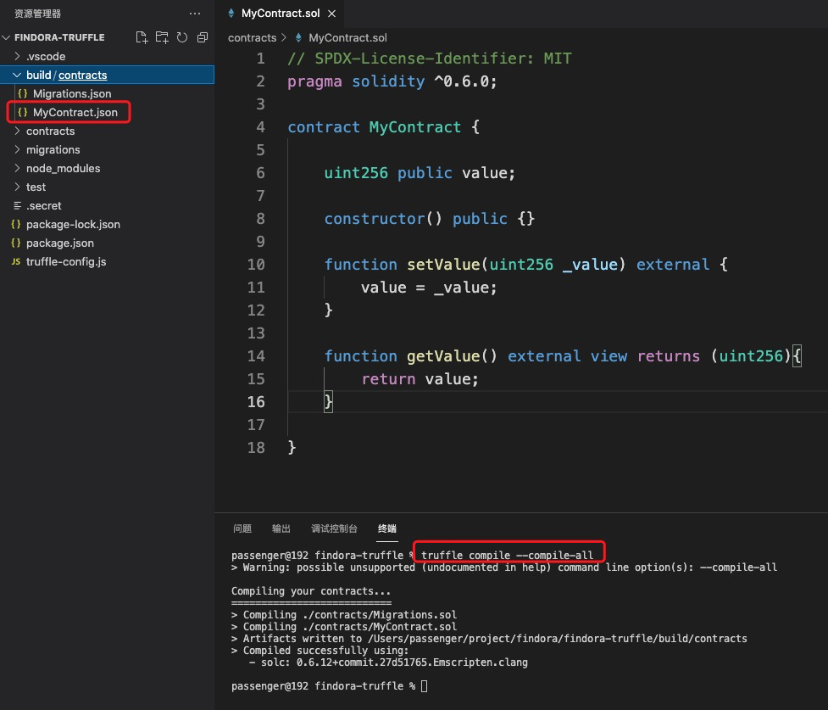828x710 pixels.
Task: Click the getValue function name in code
Action: pos(443,356)
